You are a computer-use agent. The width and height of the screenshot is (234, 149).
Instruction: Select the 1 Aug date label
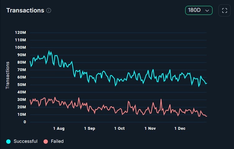(59, 128)
